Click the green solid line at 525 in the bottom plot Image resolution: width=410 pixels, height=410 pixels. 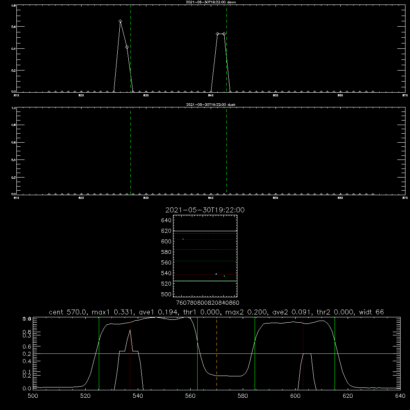[x=99, y=353]
